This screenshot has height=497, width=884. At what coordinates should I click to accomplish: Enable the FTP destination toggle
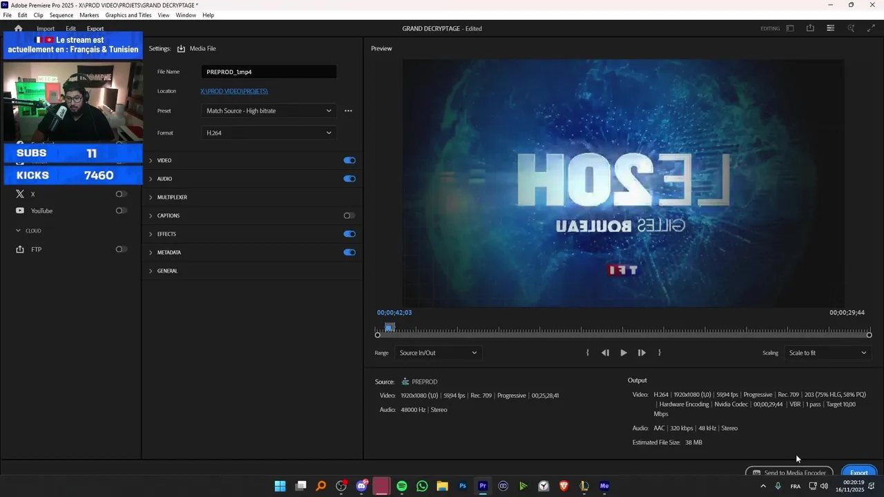(x=122, y=249)
